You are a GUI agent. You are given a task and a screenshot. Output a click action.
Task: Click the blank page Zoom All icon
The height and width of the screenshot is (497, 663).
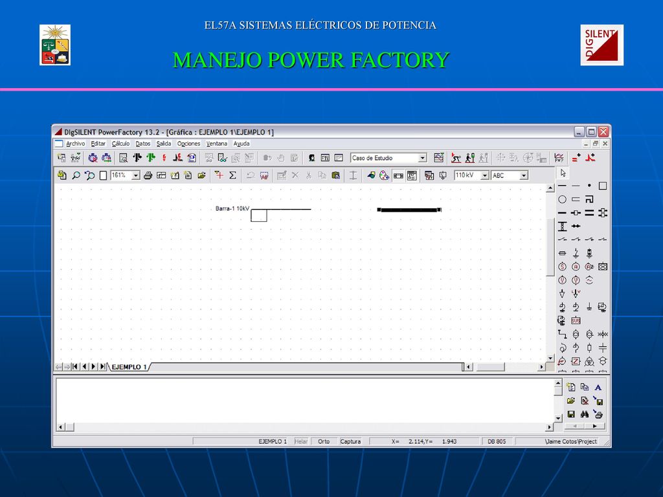(103, 175)
